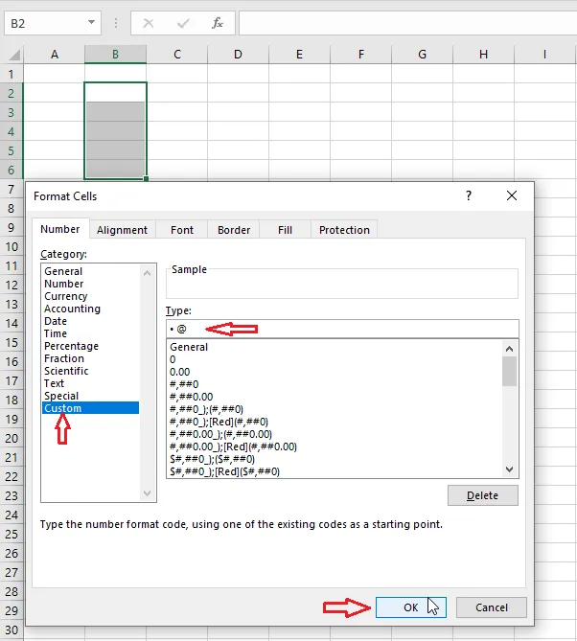Choose format code #,##0
The height and width of the screenshot is (641, 577).
click(x=184, y=384)
